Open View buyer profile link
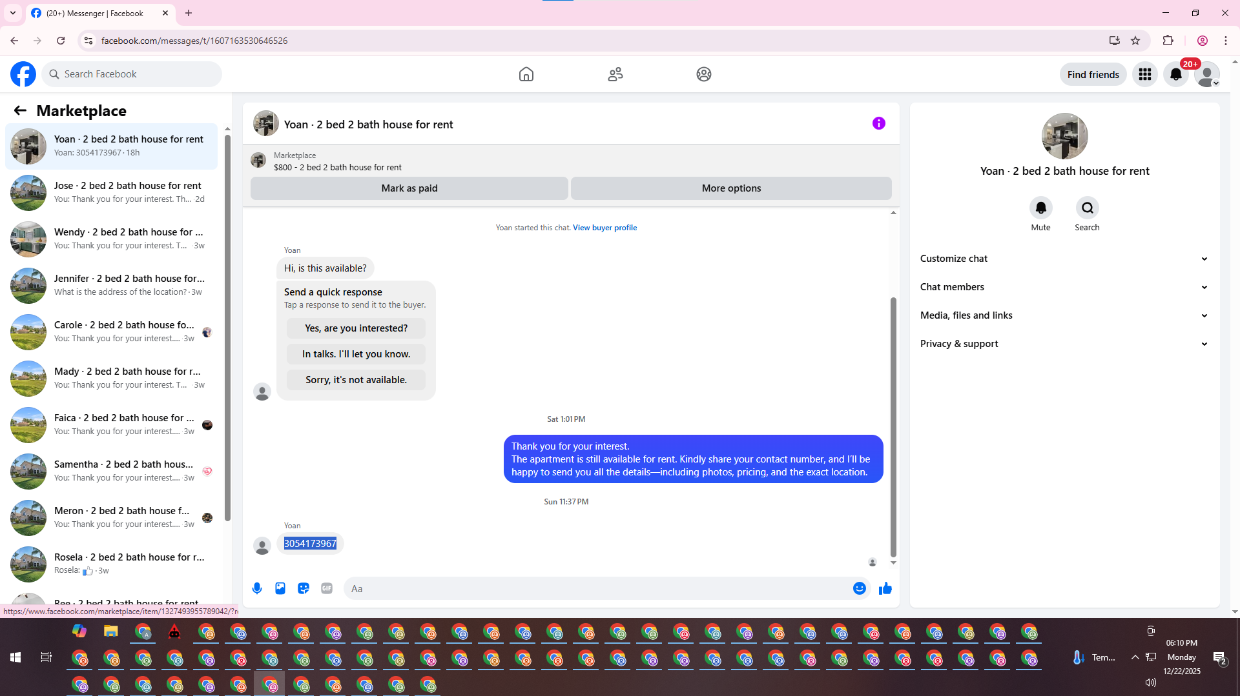The image size is (1240, 696). pyautogui.click(x=604, y=228)
